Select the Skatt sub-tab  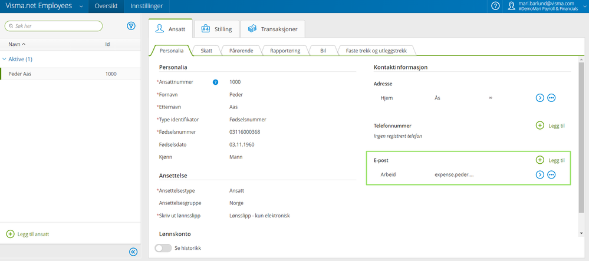click(207, 51)
